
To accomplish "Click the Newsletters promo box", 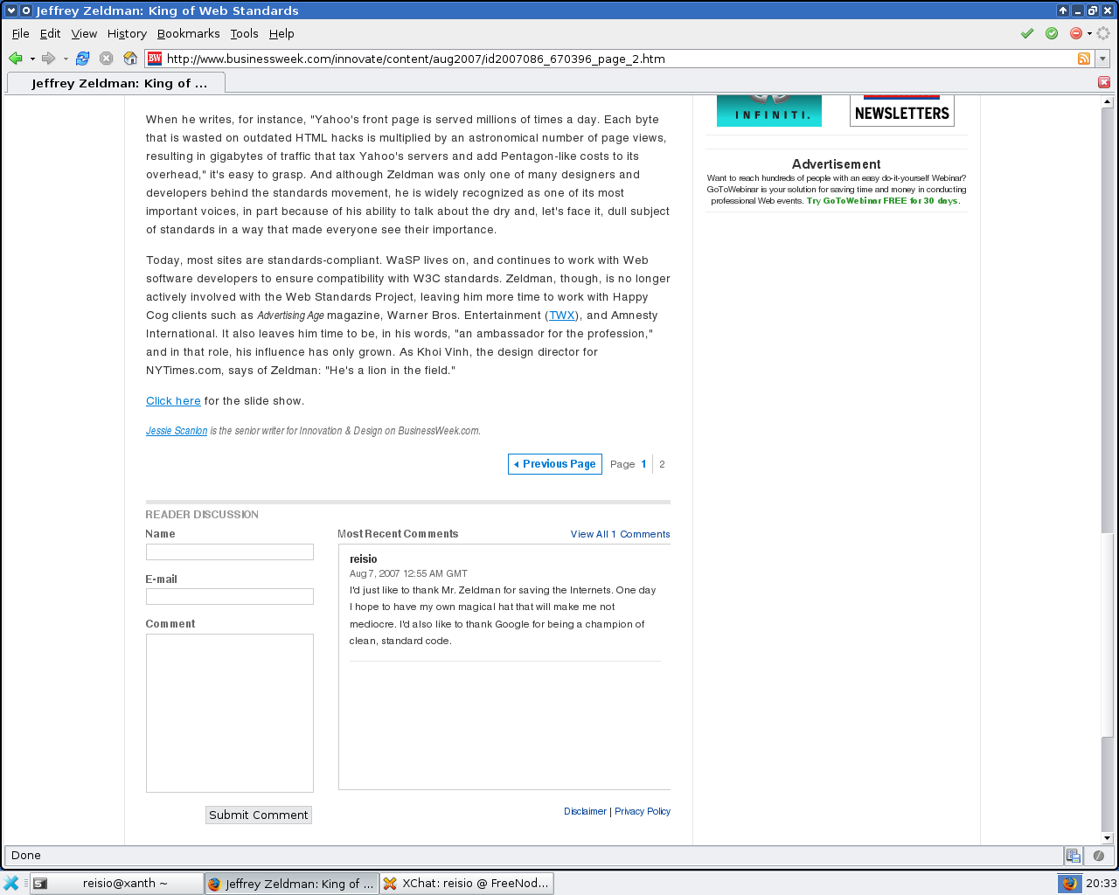I will click(902, 111).
